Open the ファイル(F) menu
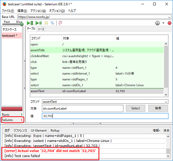The image size is (173, 161). 8,11
